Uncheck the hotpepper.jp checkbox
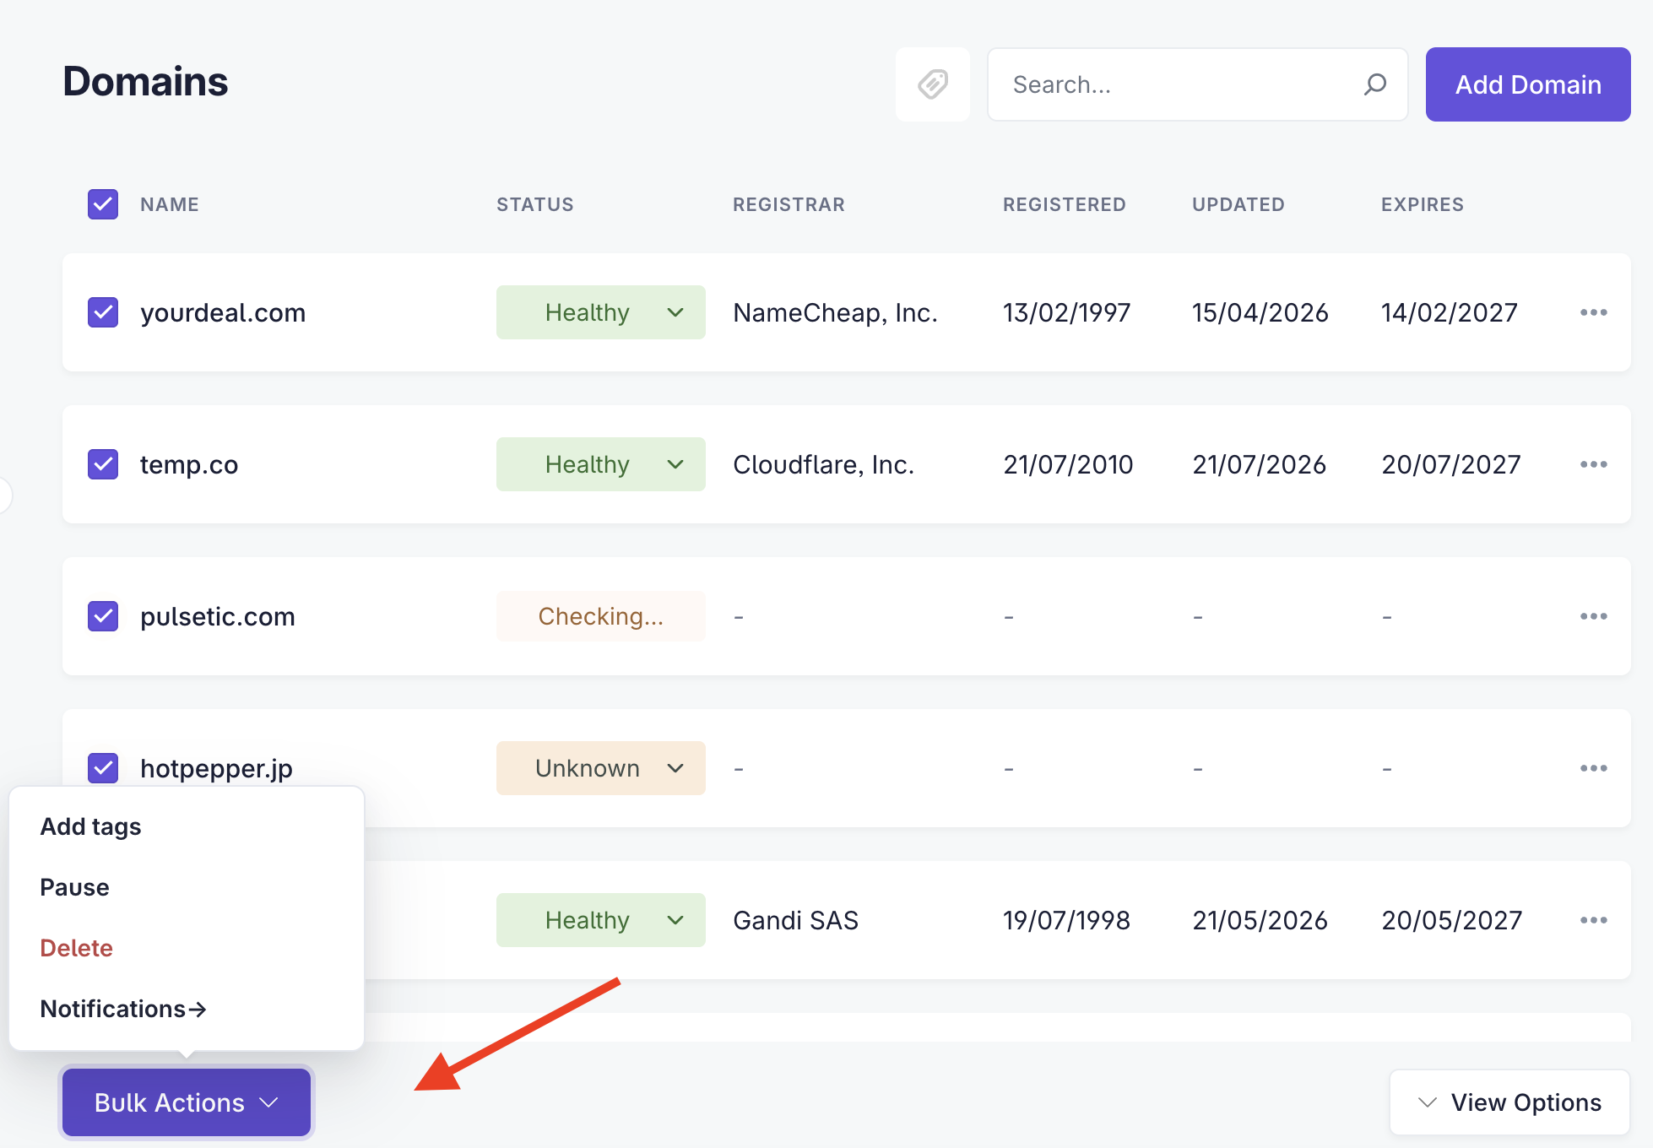 tap(103, 768)
